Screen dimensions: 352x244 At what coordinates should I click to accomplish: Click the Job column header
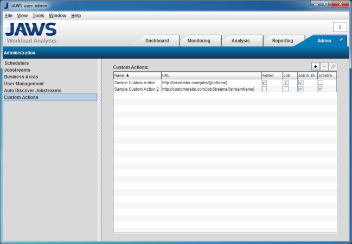[x=290, y=76]
